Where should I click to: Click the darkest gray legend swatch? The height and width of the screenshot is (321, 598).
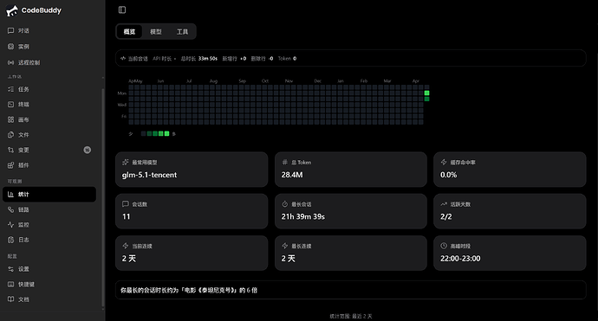tap(143, 133)
